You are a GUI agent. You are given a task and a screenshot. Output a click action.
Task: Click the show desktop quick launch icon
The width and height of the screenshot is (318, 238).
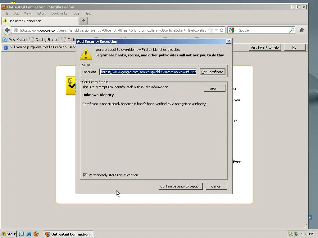click(x=21, y=234)
